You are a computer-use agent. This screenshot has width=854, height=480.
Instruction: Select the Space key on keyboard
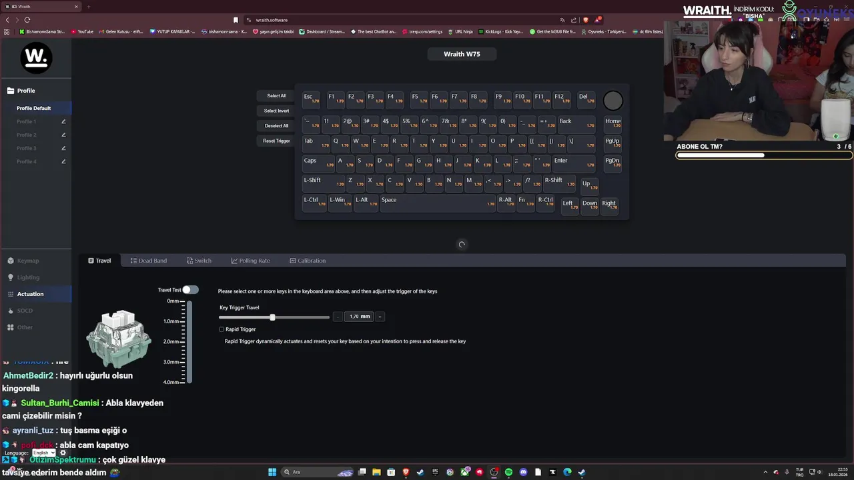438,202
